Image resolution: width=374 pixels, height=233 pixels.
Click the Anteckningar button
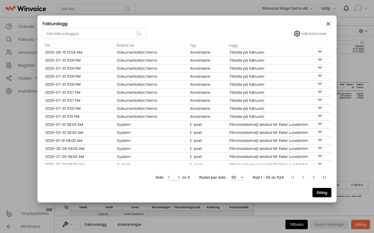[129, 224]
